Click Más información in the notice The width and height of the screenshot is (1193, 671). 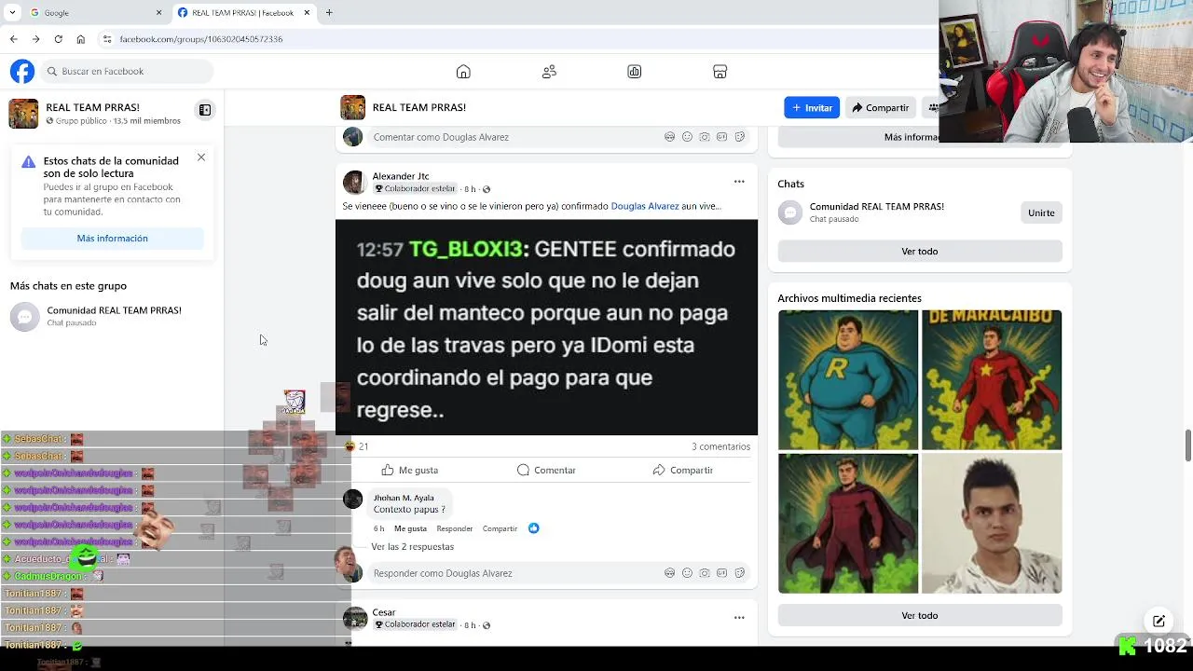point(112,239)
